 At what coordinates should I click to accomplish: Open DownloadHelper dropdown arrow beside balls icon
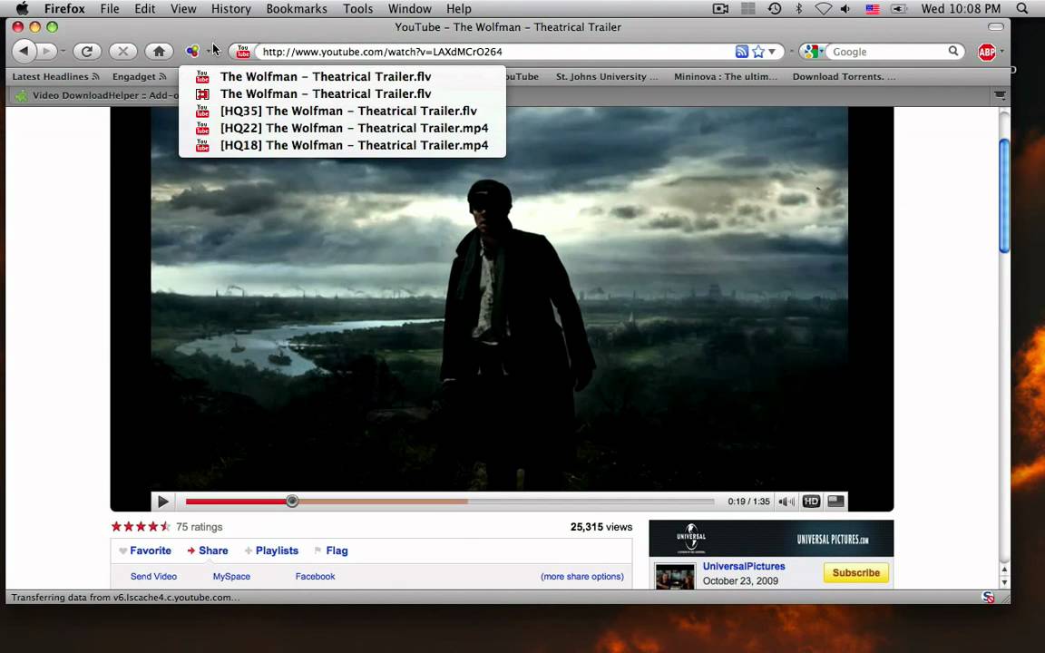pos(208,52)
